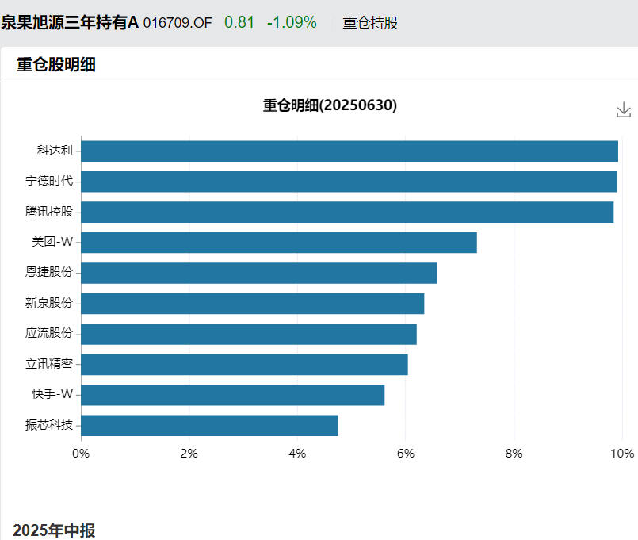
Task: Click the 应流股份 axis label
Action: click(49, 333)
